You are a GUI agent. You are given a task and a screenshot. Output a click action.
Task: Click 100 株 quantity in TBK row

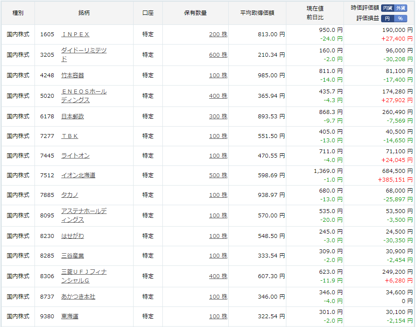click(218, 136)
